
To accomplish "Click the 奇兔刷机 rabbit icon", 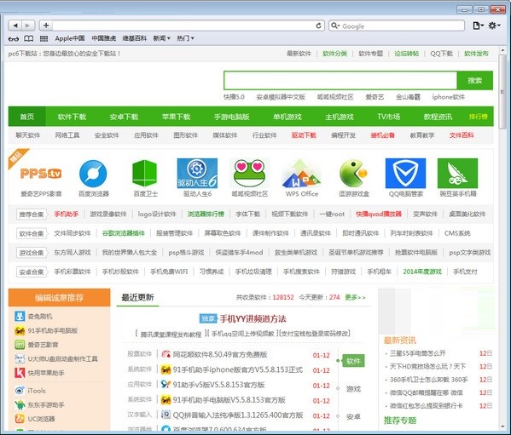I will coord(20,316).
